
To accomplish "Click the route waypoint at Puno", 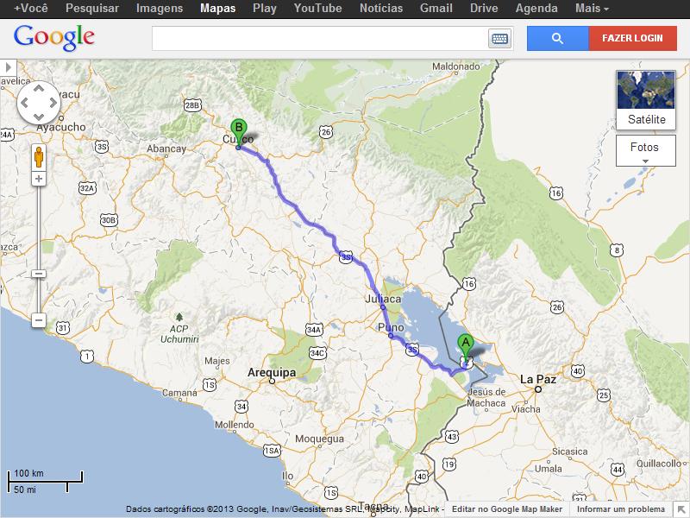I will [391, 336].
